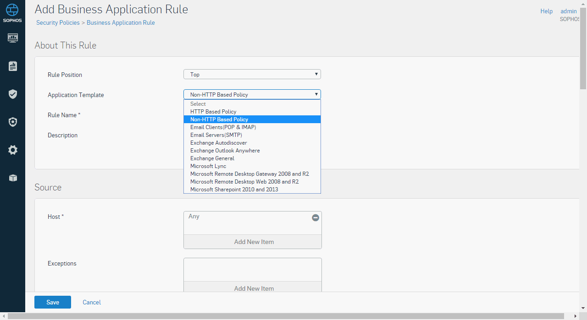Select HTTP Based Policy template
Viewport: 587px width, 320px height.
click(x=252, y=112)
